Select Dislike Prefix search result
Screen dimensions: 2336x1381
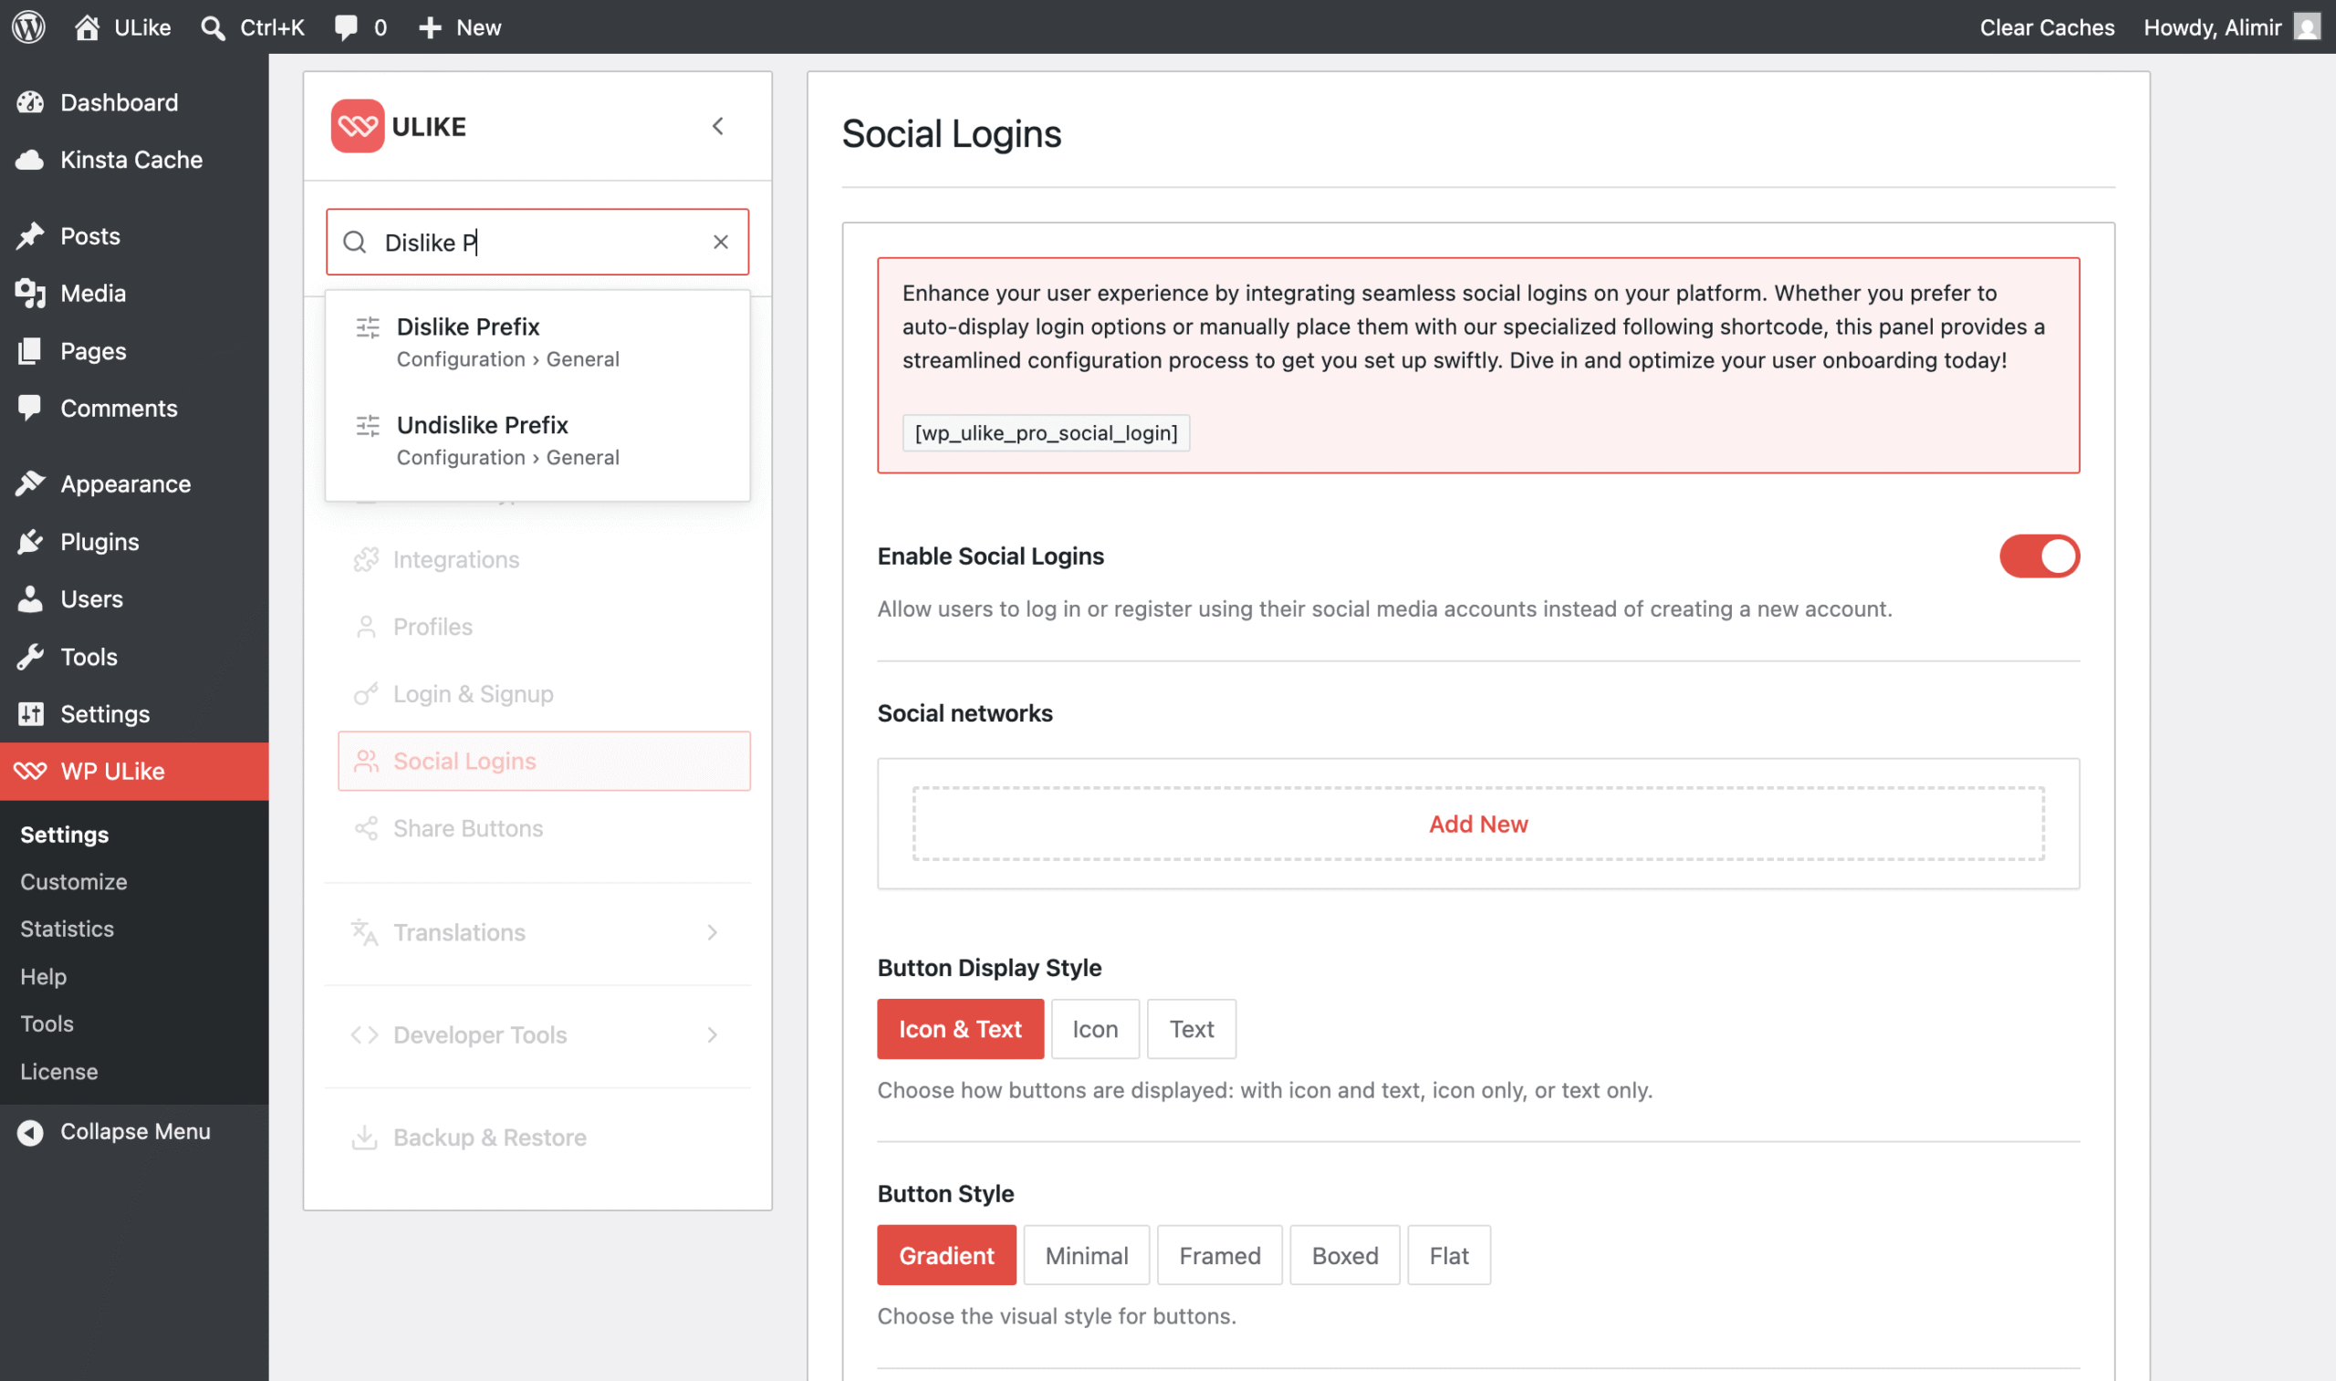click(537, 341)
